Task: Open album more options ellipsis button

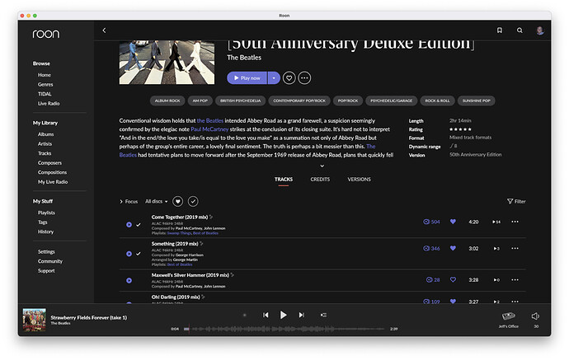Action: [x=304, y=78]
